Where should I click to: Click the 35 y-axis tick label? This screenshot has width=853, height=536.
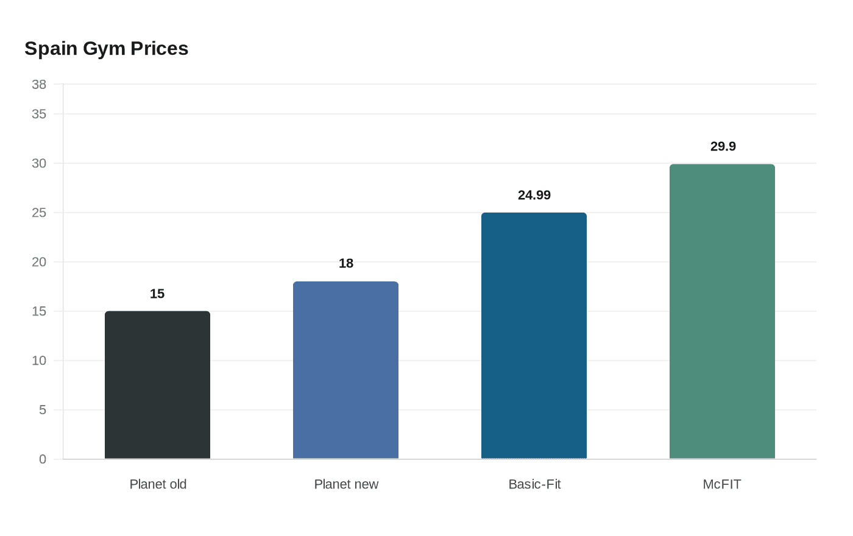point(39,114)
